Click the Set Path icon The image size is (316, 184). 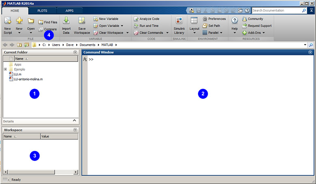(205, 26)
